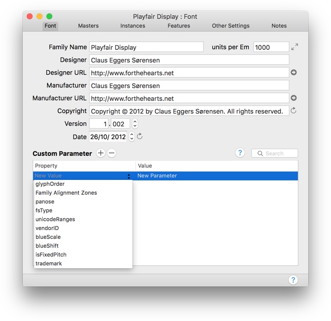
Task: Minimize window with the yellow button
Action: coord(39,16)
